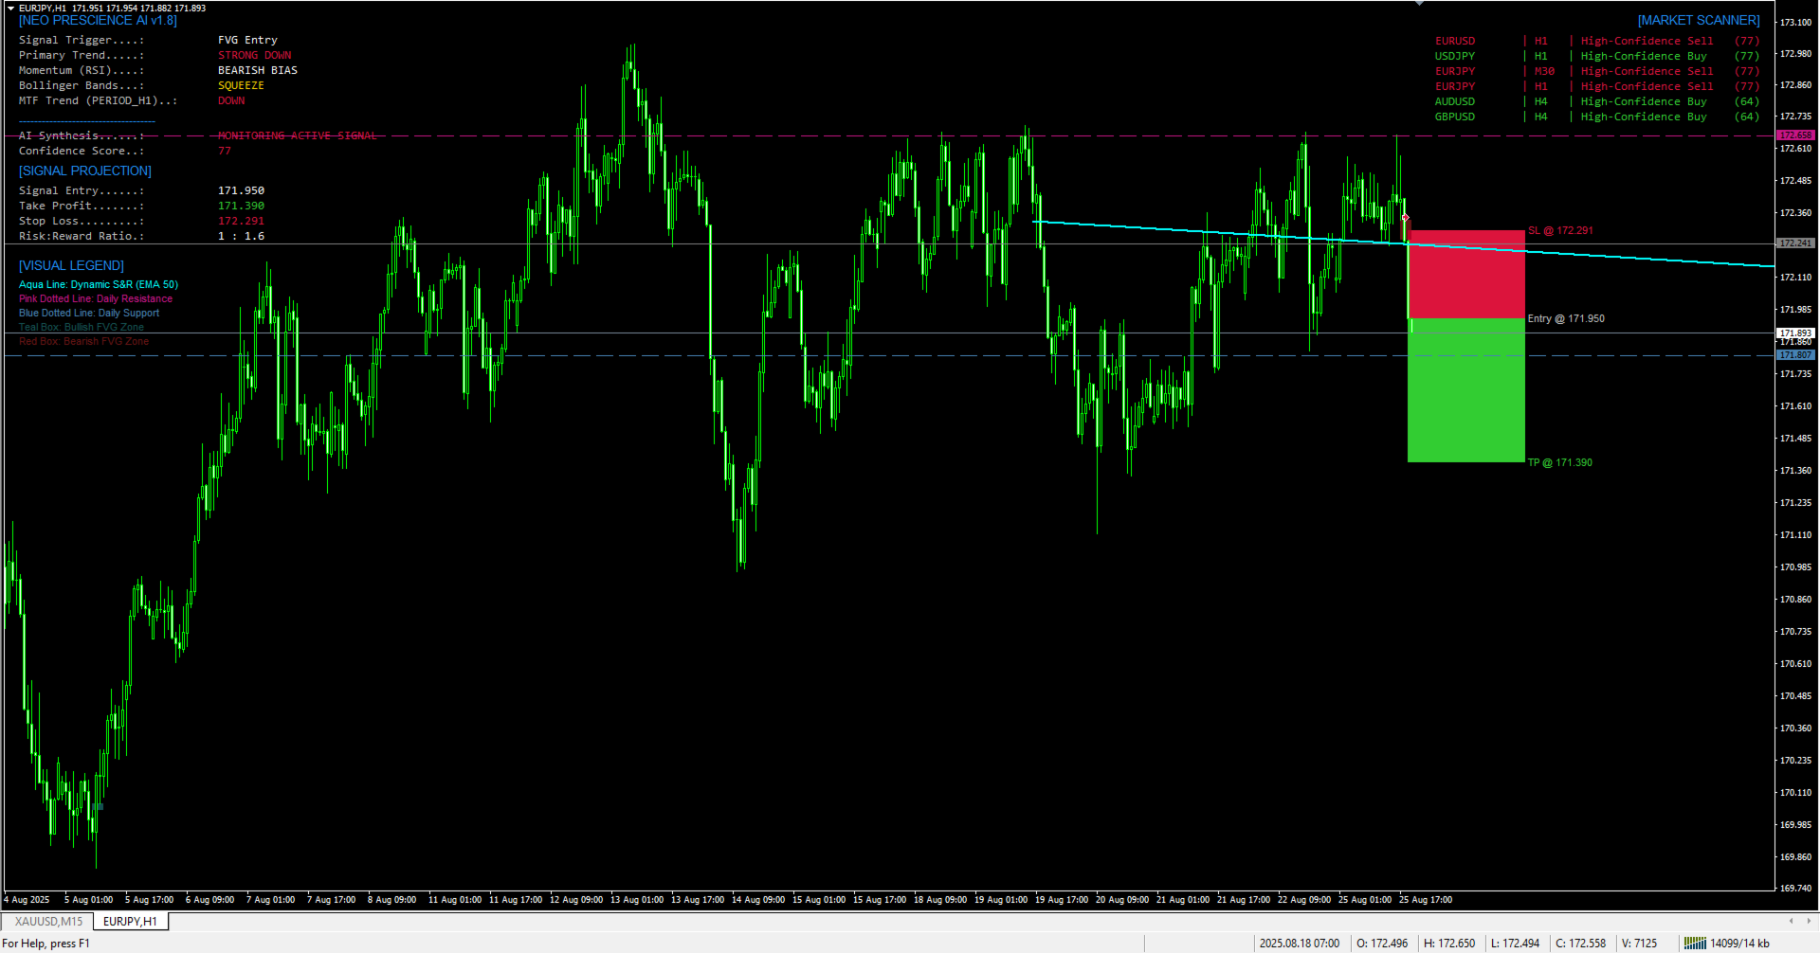Click the TP @ 171.390 label
The width and height of the screenshot is (1820, 953).
point(1559,463)
